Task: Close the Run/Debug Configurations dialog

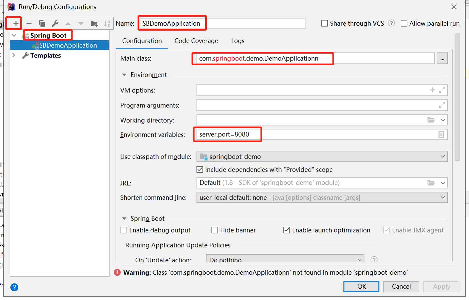Action: point(454,7)
